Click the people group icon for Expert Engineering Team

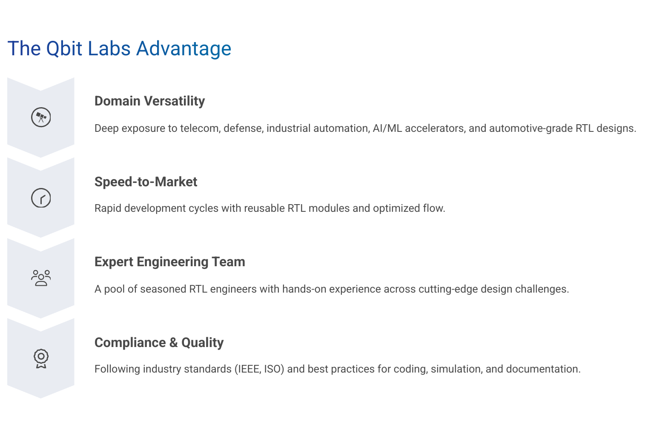41,278
